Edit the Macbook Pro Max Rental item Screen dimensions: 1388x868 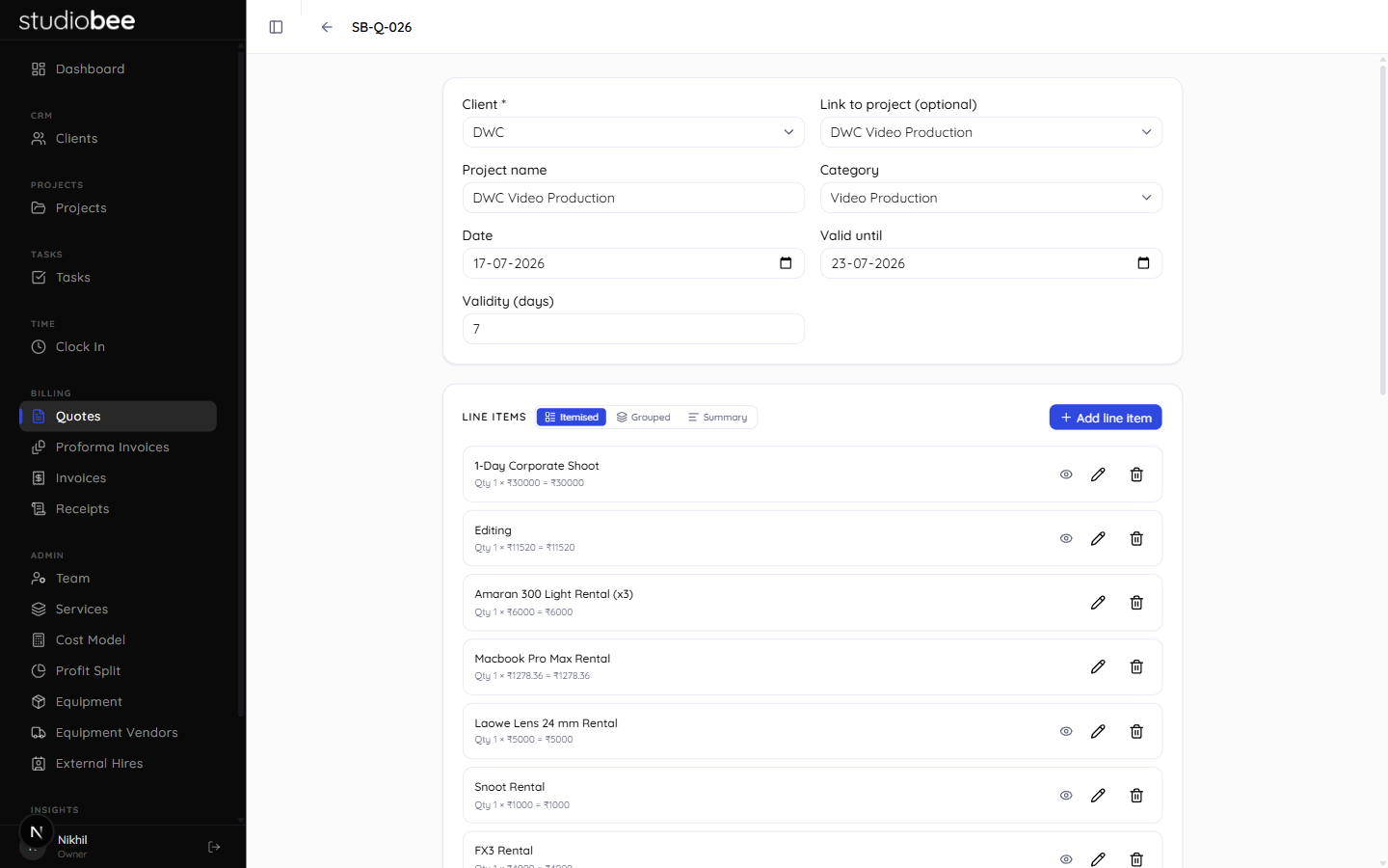click(x=1098, y=667)
